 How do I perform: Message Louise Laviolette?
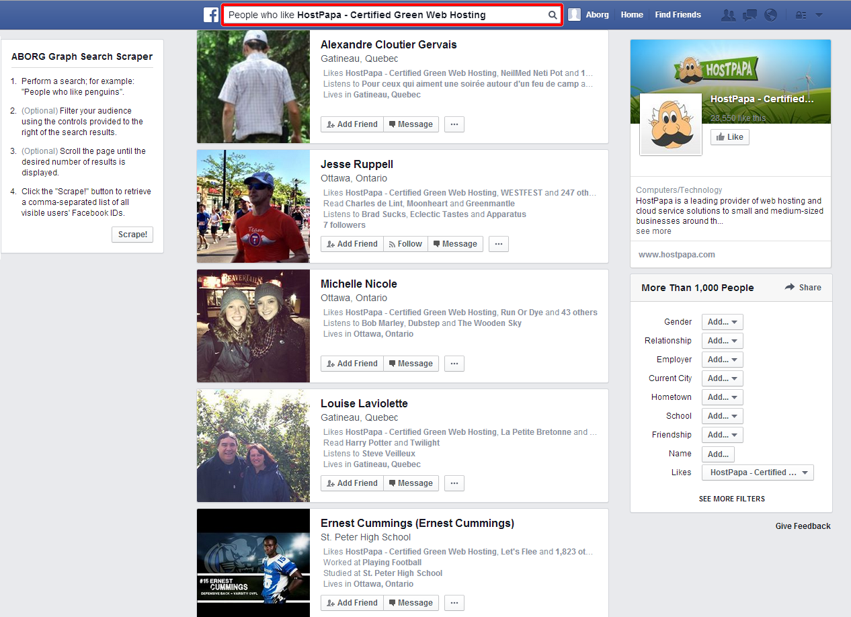pos(411,483)
